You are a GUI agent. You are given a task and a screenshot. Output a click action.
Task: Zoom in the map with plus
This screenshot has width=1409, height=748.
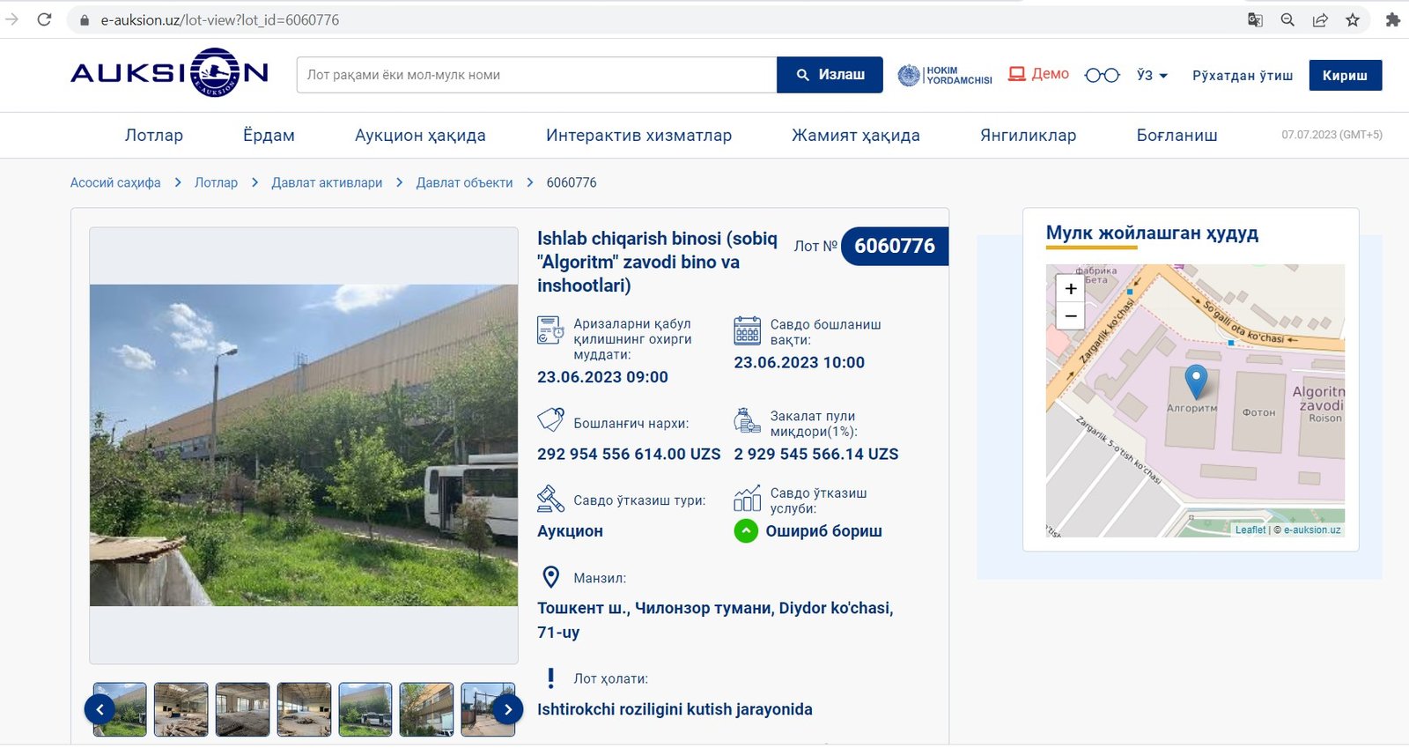(x=1071, y=288)
